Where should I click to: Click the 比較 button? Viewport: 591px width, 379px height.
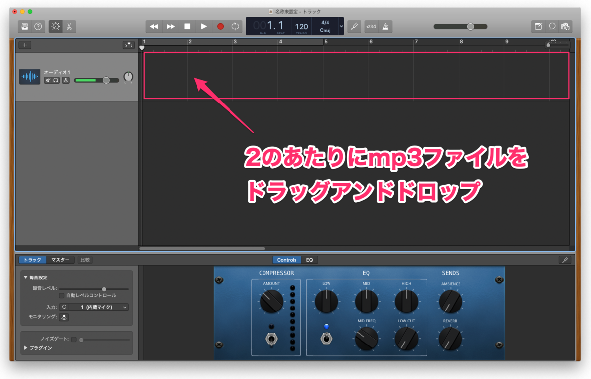pos(84,259)
